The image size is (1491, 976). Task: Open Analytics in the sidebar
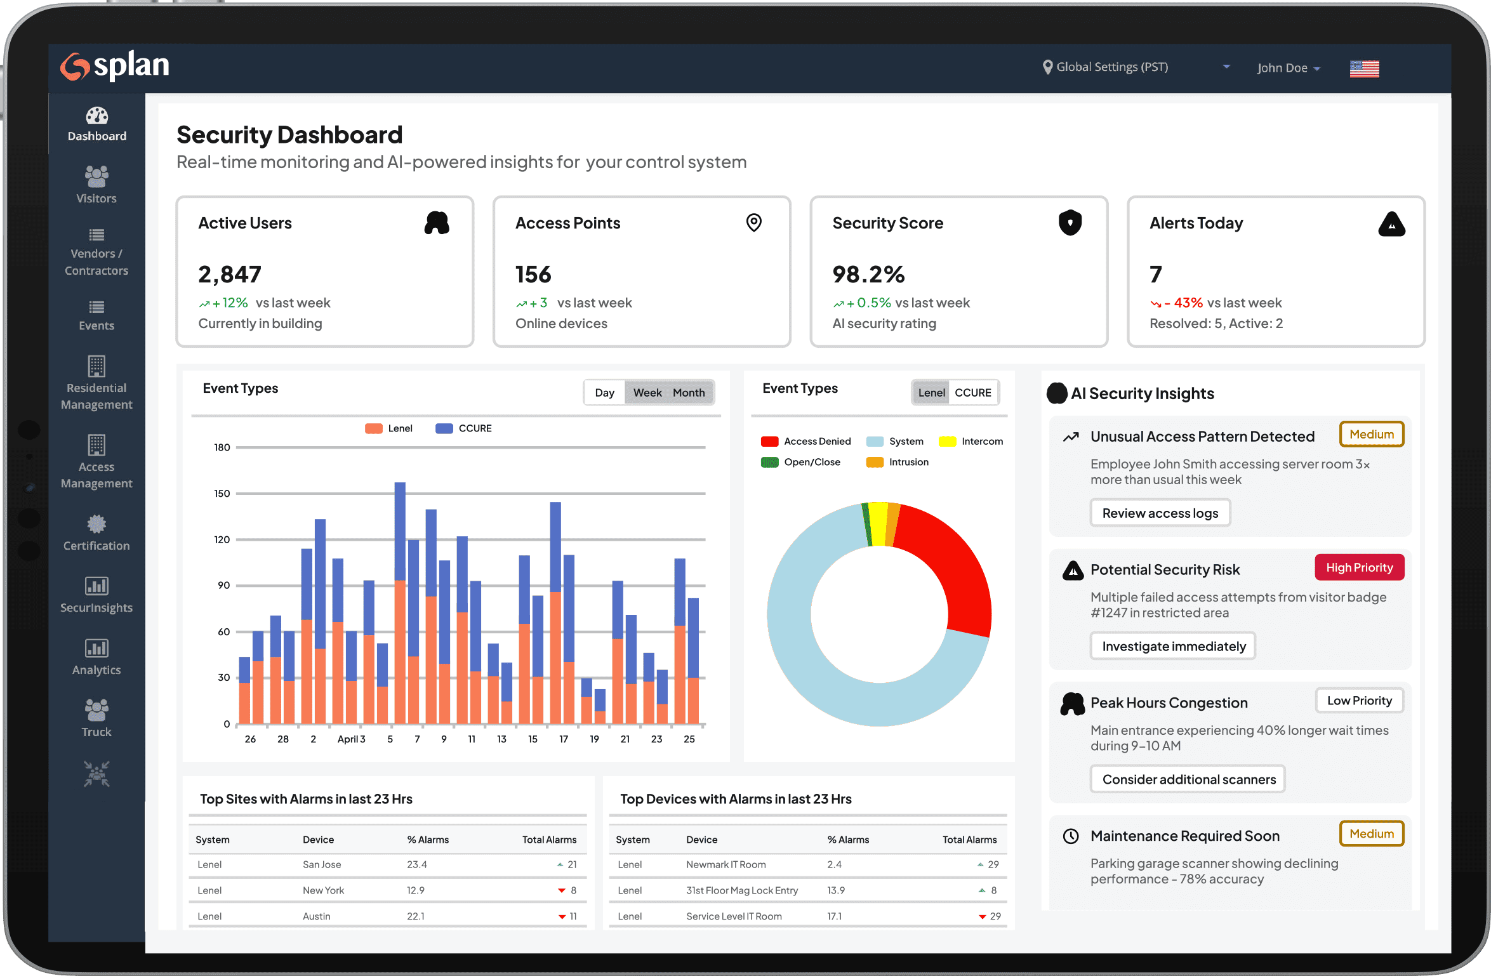click(x=96, y=657)
